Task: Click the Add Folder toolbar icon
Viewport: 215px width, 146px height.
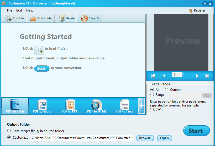Action: click(33, 18)
